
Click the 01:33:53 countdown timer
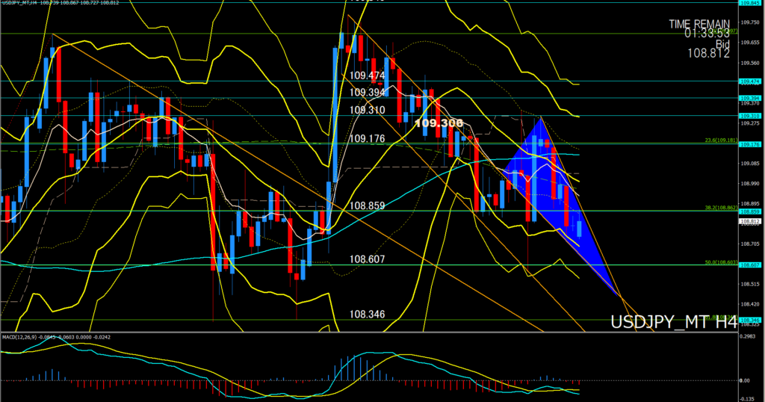click(x=707, y=33)
